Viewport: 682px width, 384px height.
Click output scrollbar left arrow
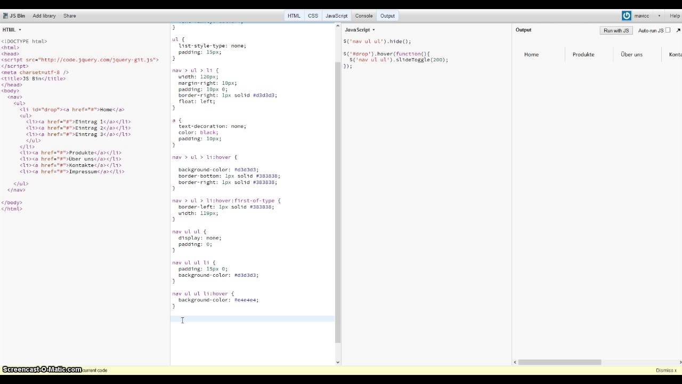coord(515,362)
